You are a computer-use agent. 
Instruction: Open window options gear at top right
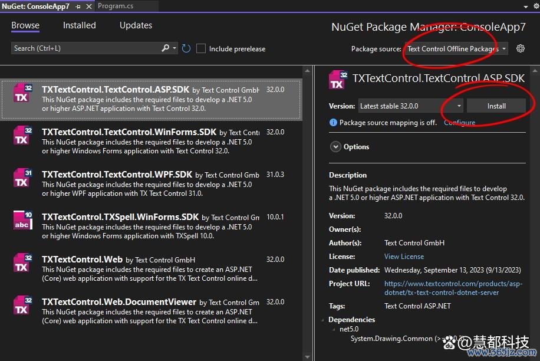pyautogui.click(x=536, y=6)
